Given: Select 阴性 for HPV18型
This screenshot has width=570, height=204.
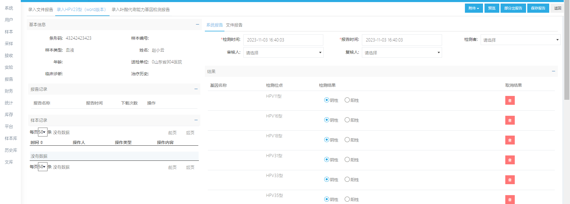Looking at the screenshot, I should 327,140.
